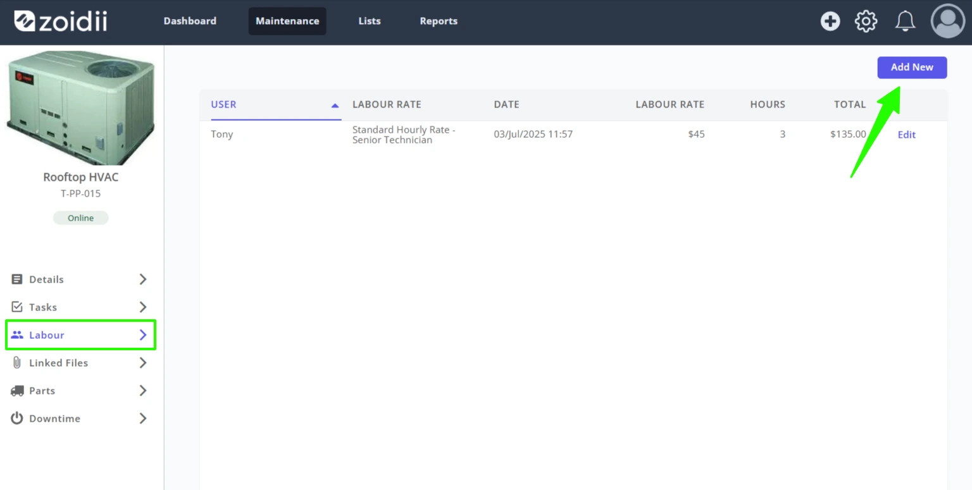972x490 pixels.
Task: Click the 3 hours cell
Action: (x=783, y=135)
